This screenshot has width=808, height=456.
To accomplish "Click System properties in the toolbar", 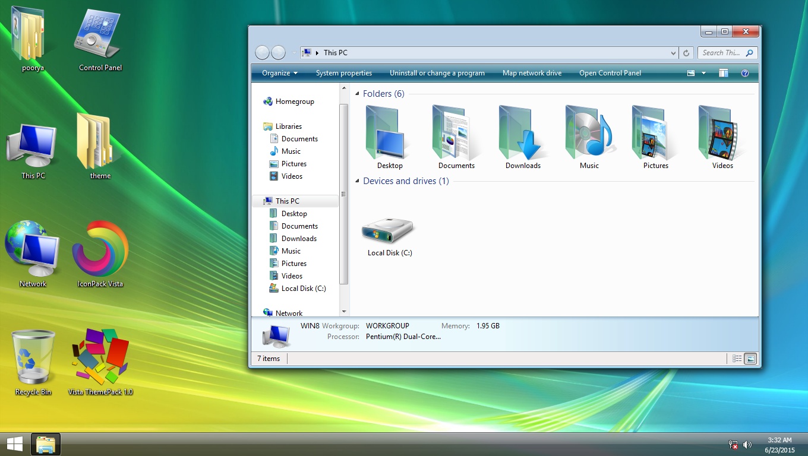I will (x=344, y=72).
